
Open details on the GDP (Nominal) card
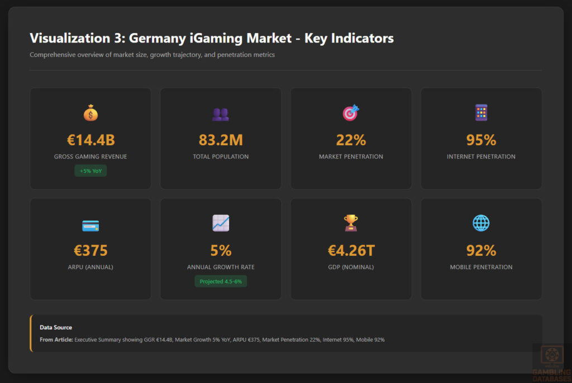pyautogui.click(x=351, y=248)
